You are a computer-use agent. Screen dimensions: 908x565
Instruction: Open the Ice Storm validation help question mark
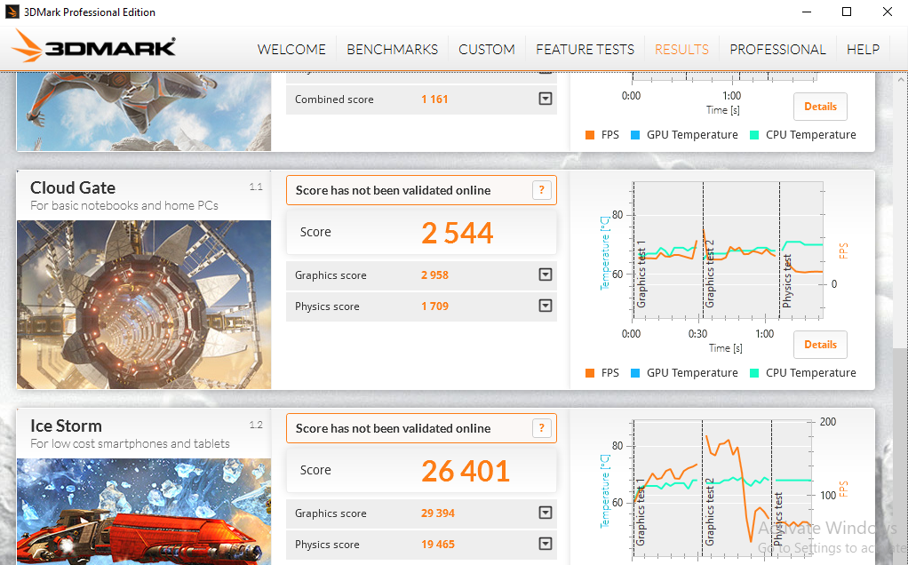[x=541, y=428]
